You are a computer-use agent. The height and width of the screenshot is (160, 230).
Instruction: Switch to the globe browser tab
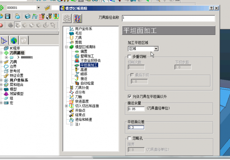coord(14,40)
